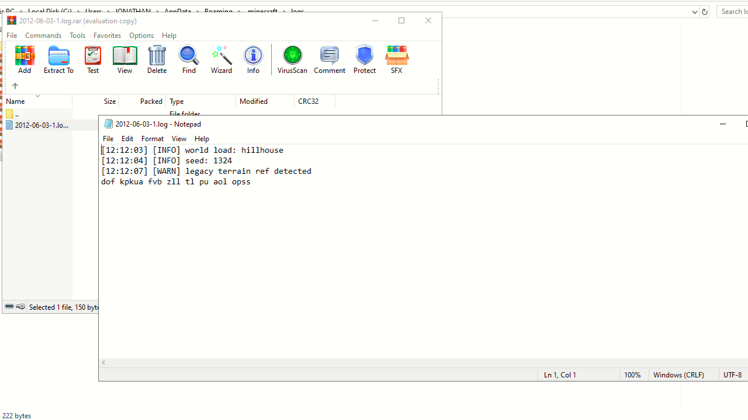This screenshot has height=420, width=748.
Task: Click the key password icon in the WinRAR status bar
Action: pyautogui.click(x=20, y=307)
